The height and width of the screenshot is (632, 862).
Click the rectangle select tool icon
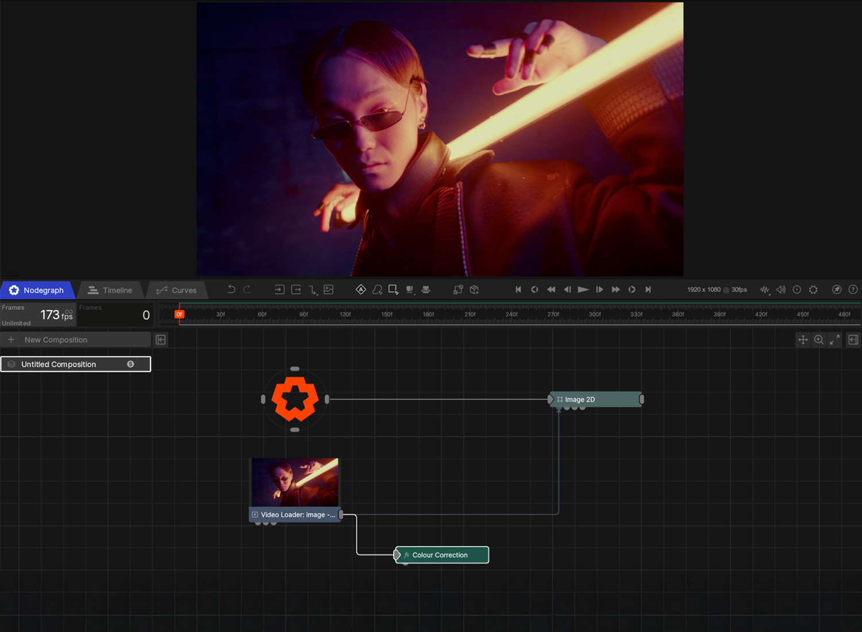pyautogui.click(x=394, y=290)
